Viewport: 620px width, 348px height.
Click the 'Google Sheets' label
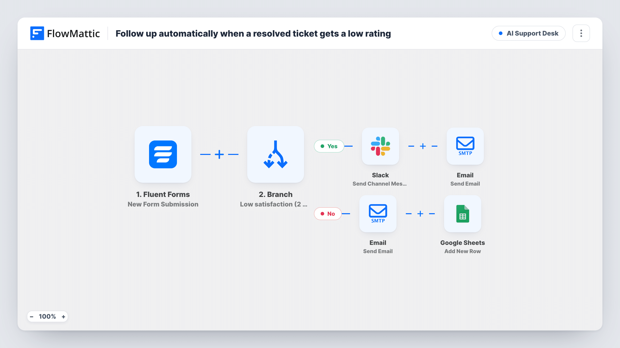[x=463, y=243]
